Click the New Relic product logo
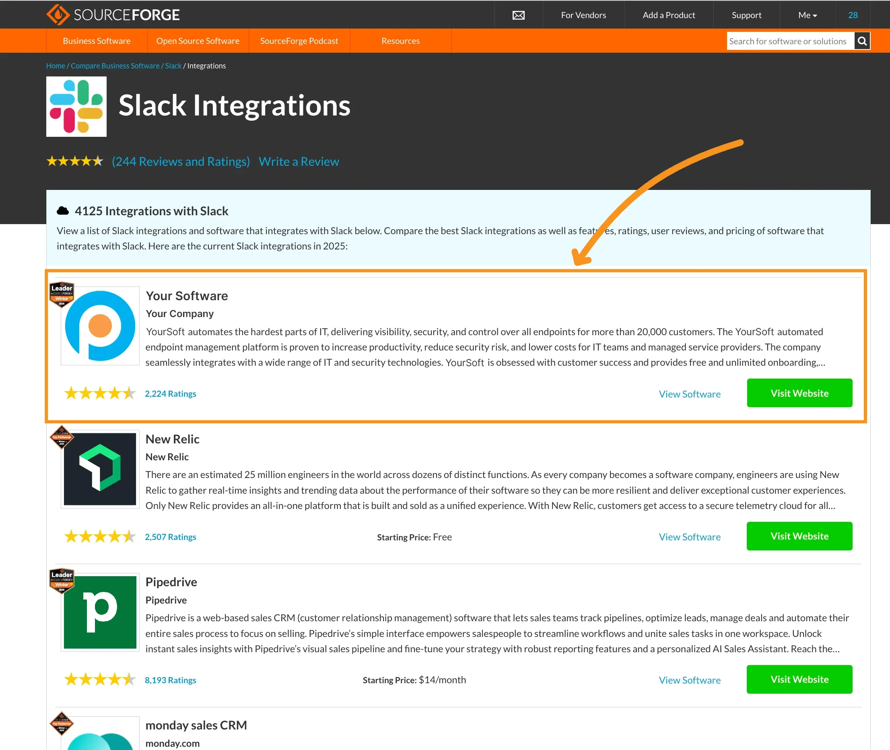890x750 pixels. pyautogui.click(x=100, y=469)
